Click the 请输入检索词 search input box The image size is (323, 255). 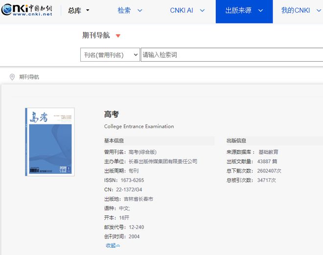tap(232, 55)
